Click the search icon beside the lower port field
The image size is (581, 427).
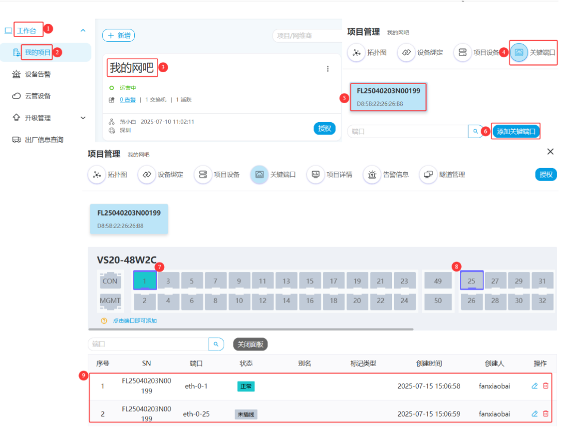pos(216,344)
